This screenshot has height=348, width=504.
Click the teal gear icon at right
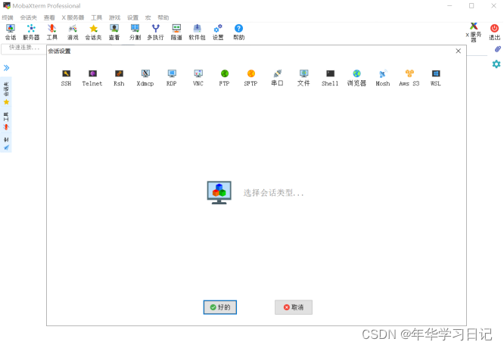(496, 64)
